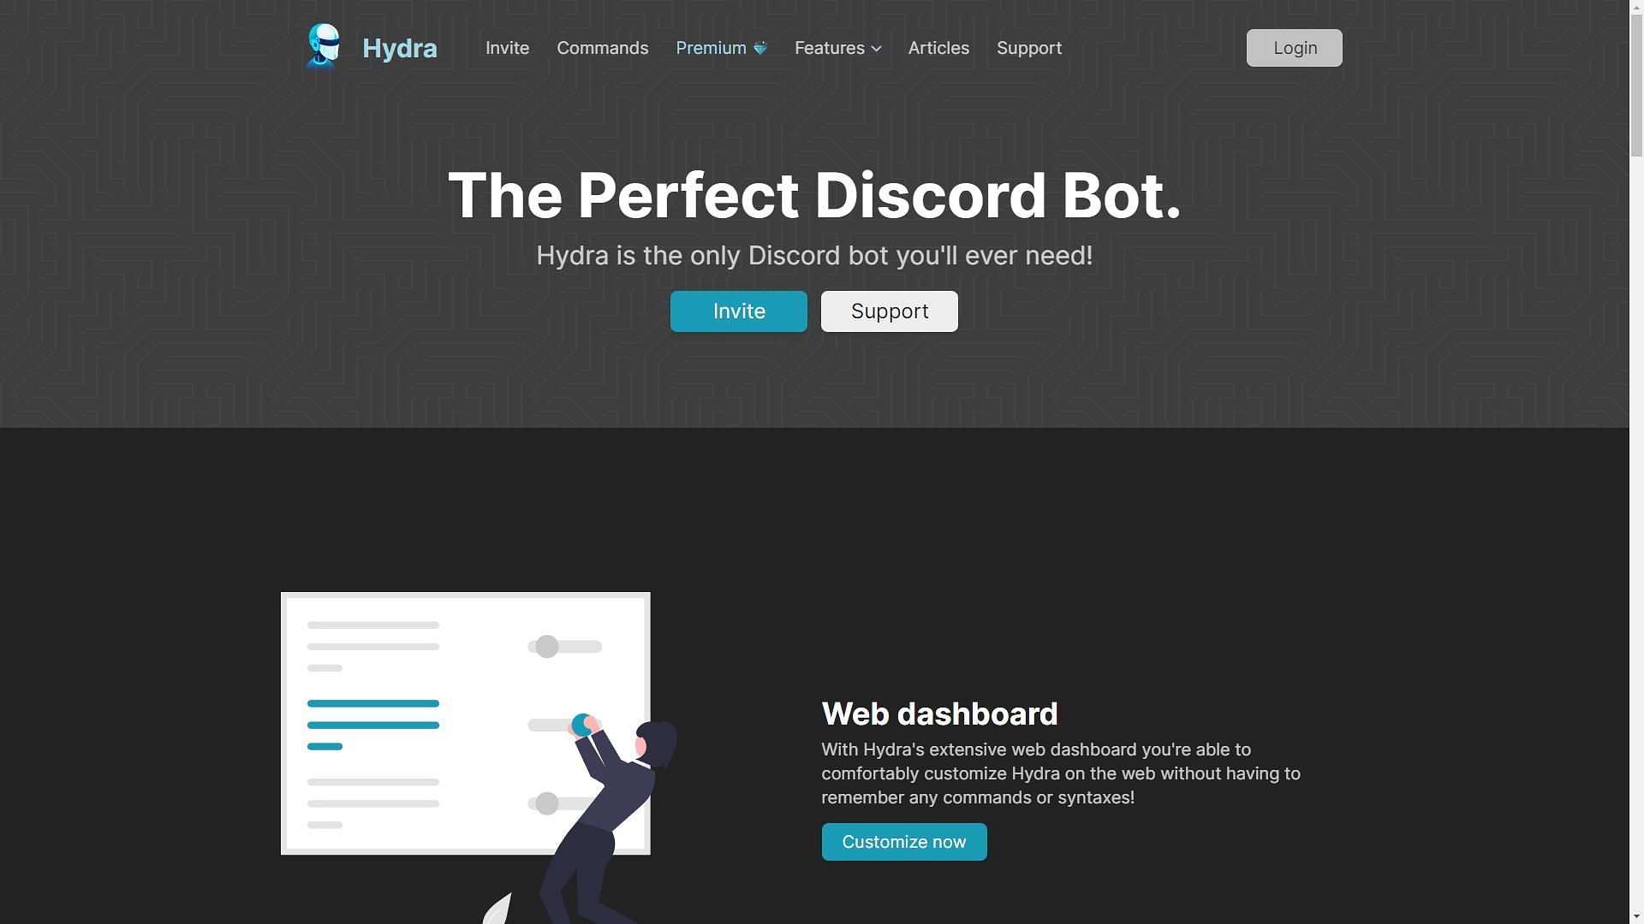
Task: Click the Invite button in hero section
Action: 738,311
